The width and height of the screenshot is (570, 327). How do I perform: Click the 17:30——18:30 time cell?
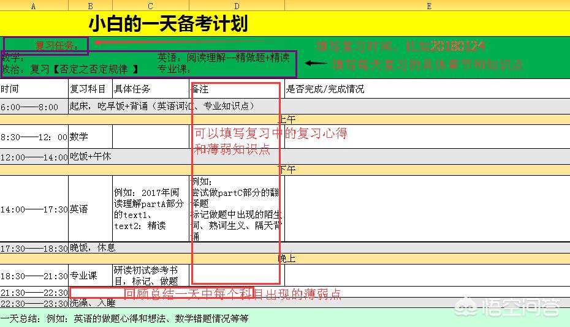34,248
